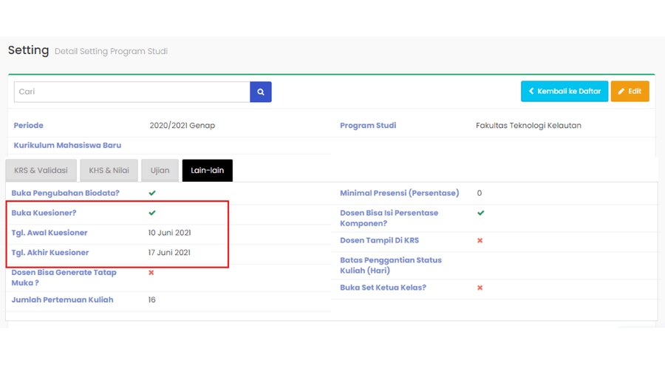665x374 pixels.
Task: Select the Lain-lain tab
Action: click(207, 171)
